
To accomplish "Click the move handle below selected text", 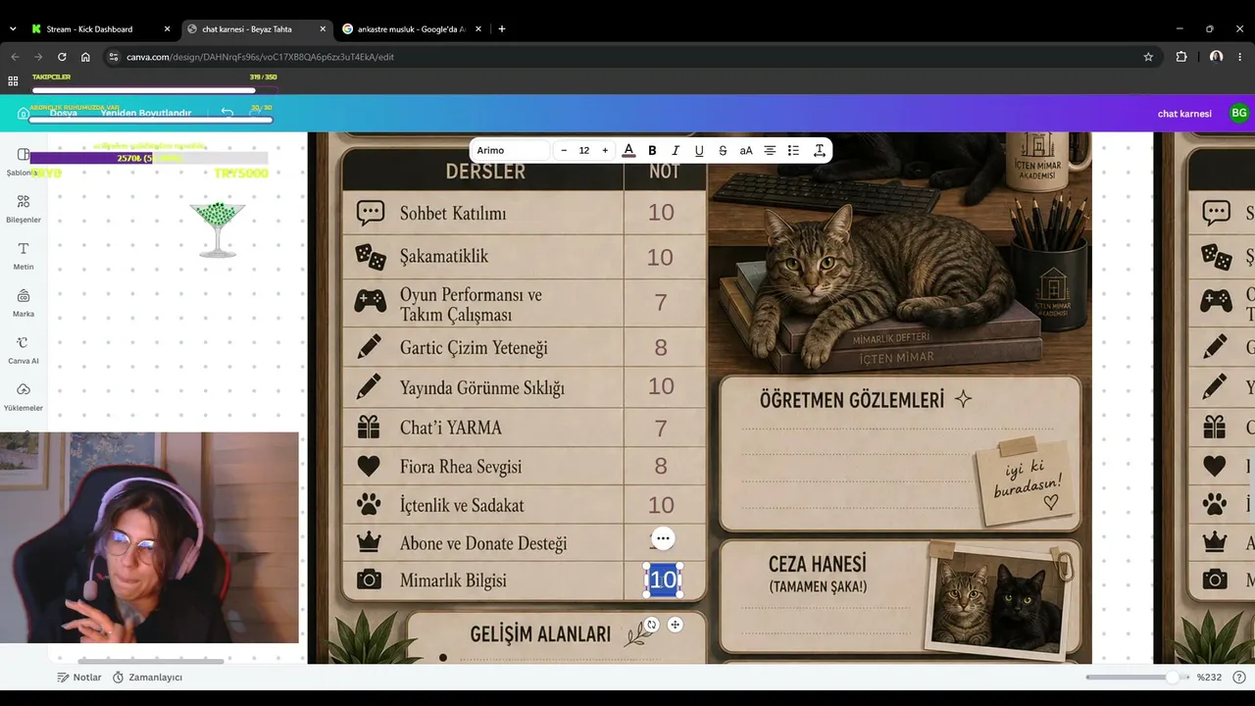I will click(x=675, y=625).
